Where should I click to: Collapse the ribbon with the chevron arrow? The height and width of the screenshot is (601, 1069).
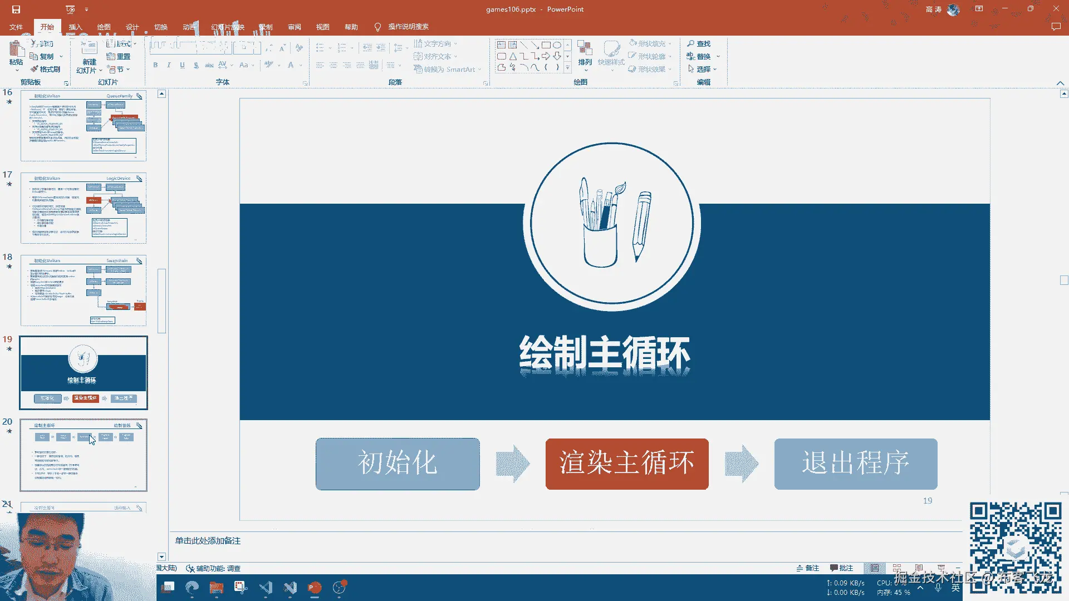tap(1060, 83)
